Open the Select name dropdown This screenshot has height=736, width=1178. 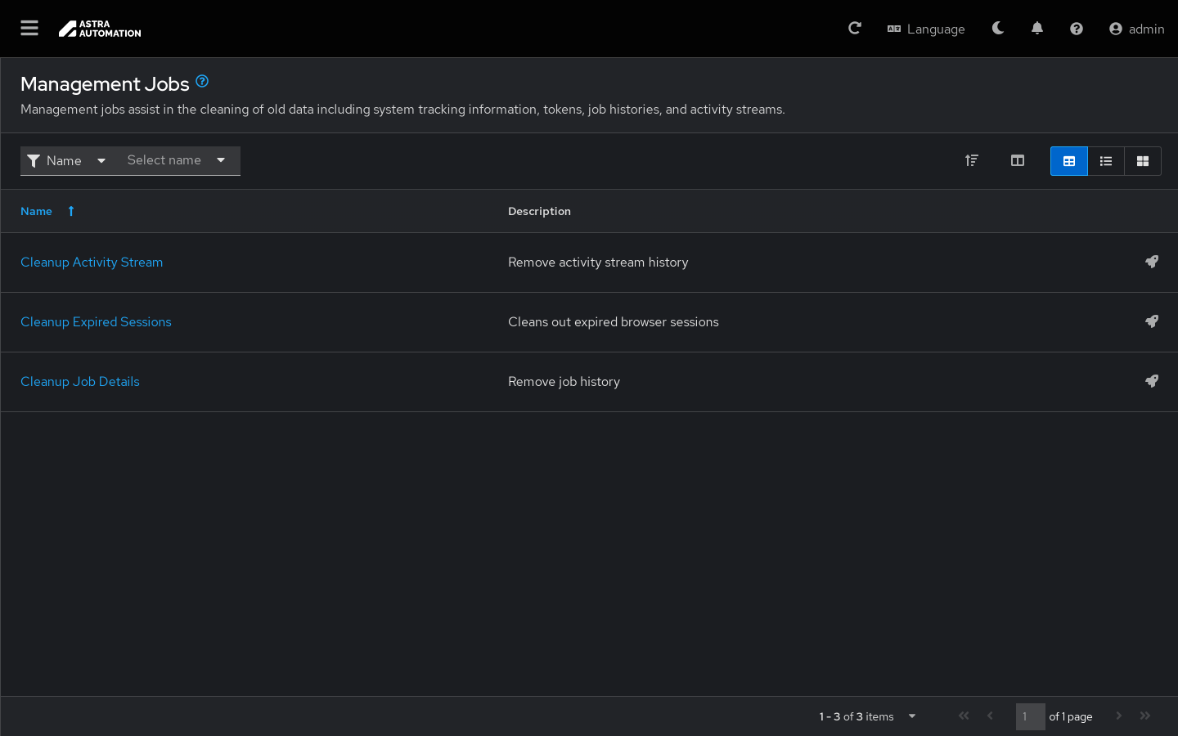pos(176,161)
